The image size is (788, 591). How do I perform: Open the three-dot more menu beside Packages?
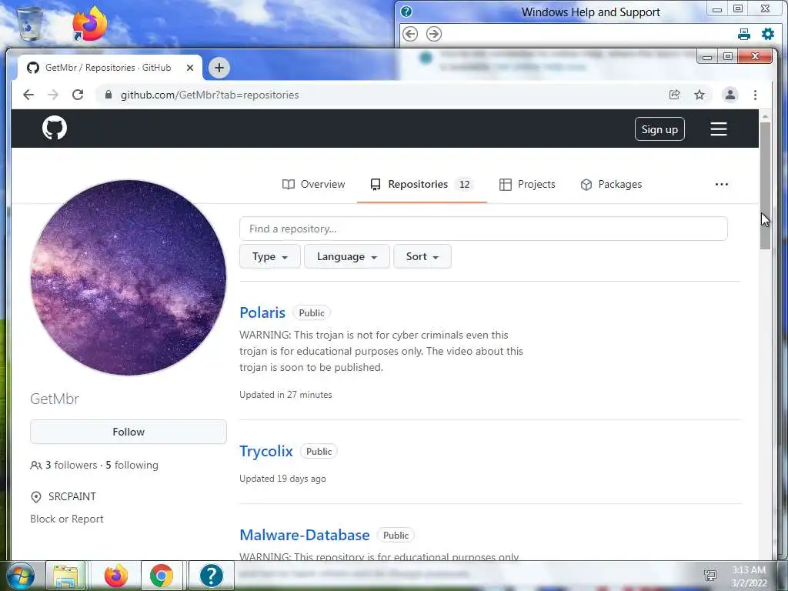pyautogui.click(x=722, y=185)
